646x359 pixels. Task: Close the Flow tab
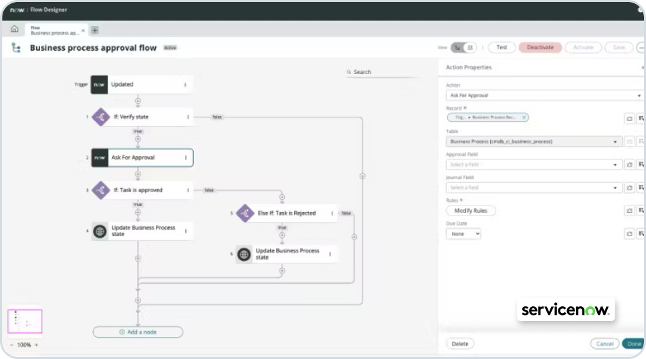click(x=83, y=30)
